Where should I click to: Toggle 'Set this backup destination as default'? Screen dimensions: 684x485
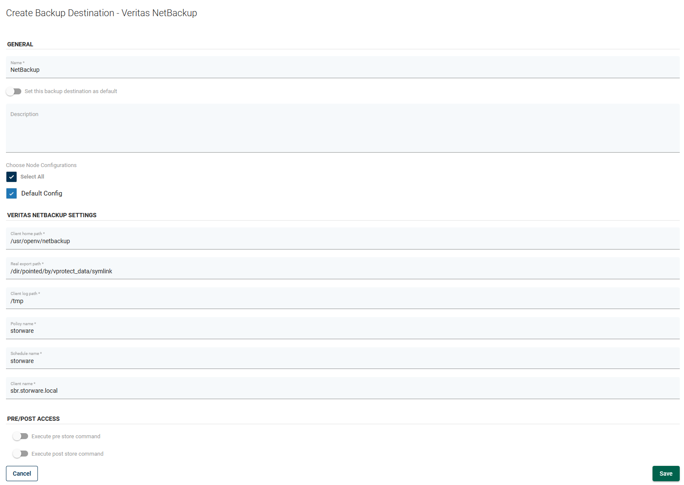coord(14,91)
